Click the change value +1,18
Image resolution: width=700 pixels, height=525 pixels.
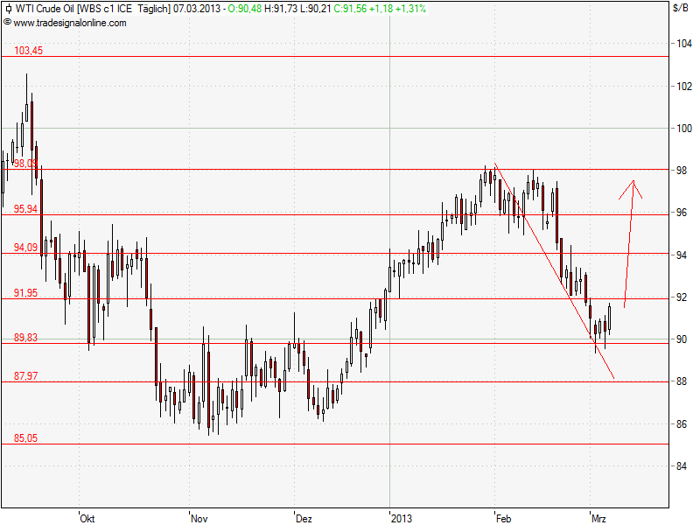(381, 9)
